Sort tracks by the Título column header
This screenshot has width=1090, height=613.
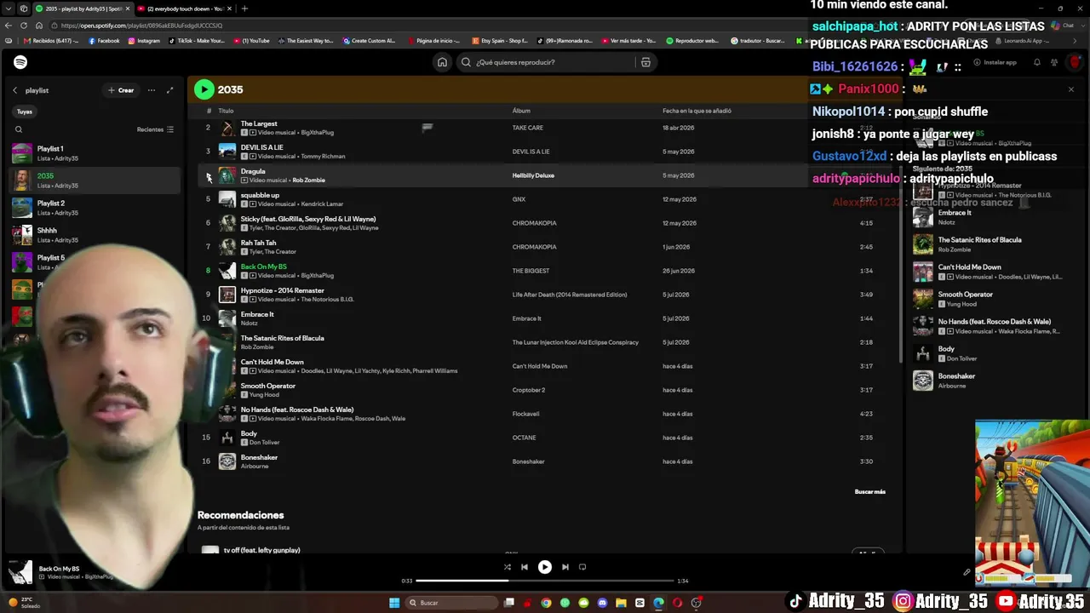(x=226, y=111)
